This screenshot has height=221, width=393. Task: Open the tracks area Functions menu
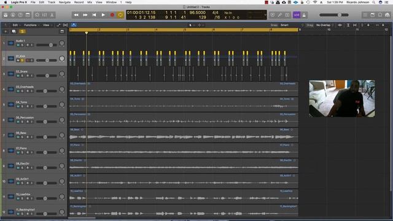coord(31,25)
